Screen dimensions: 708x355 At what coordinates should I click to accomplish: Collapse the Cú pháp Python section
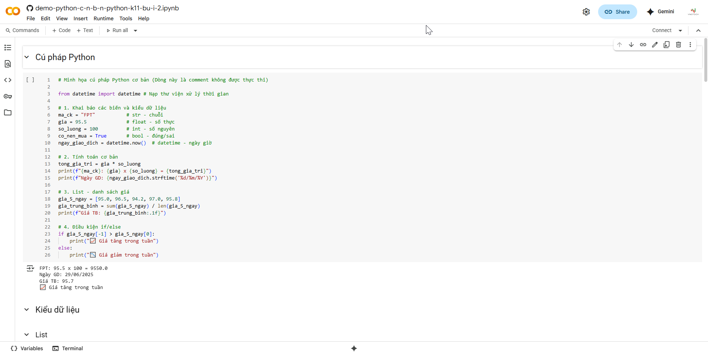pos(26,57)
